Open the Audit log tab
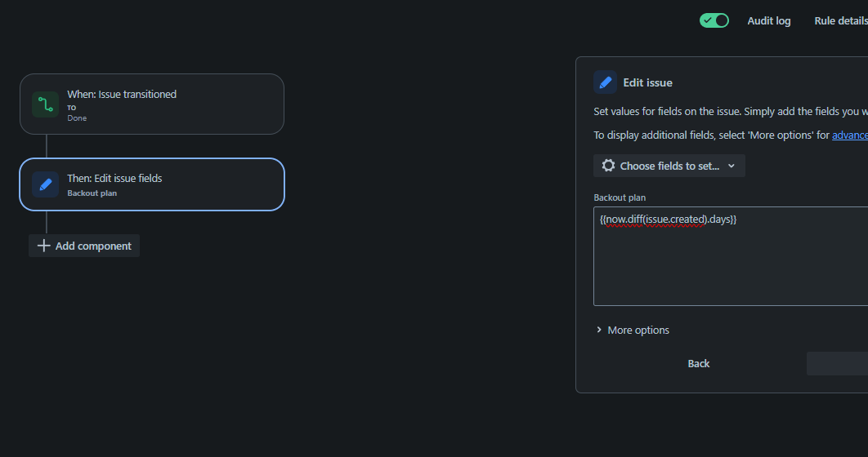 (x=769, y=21)
